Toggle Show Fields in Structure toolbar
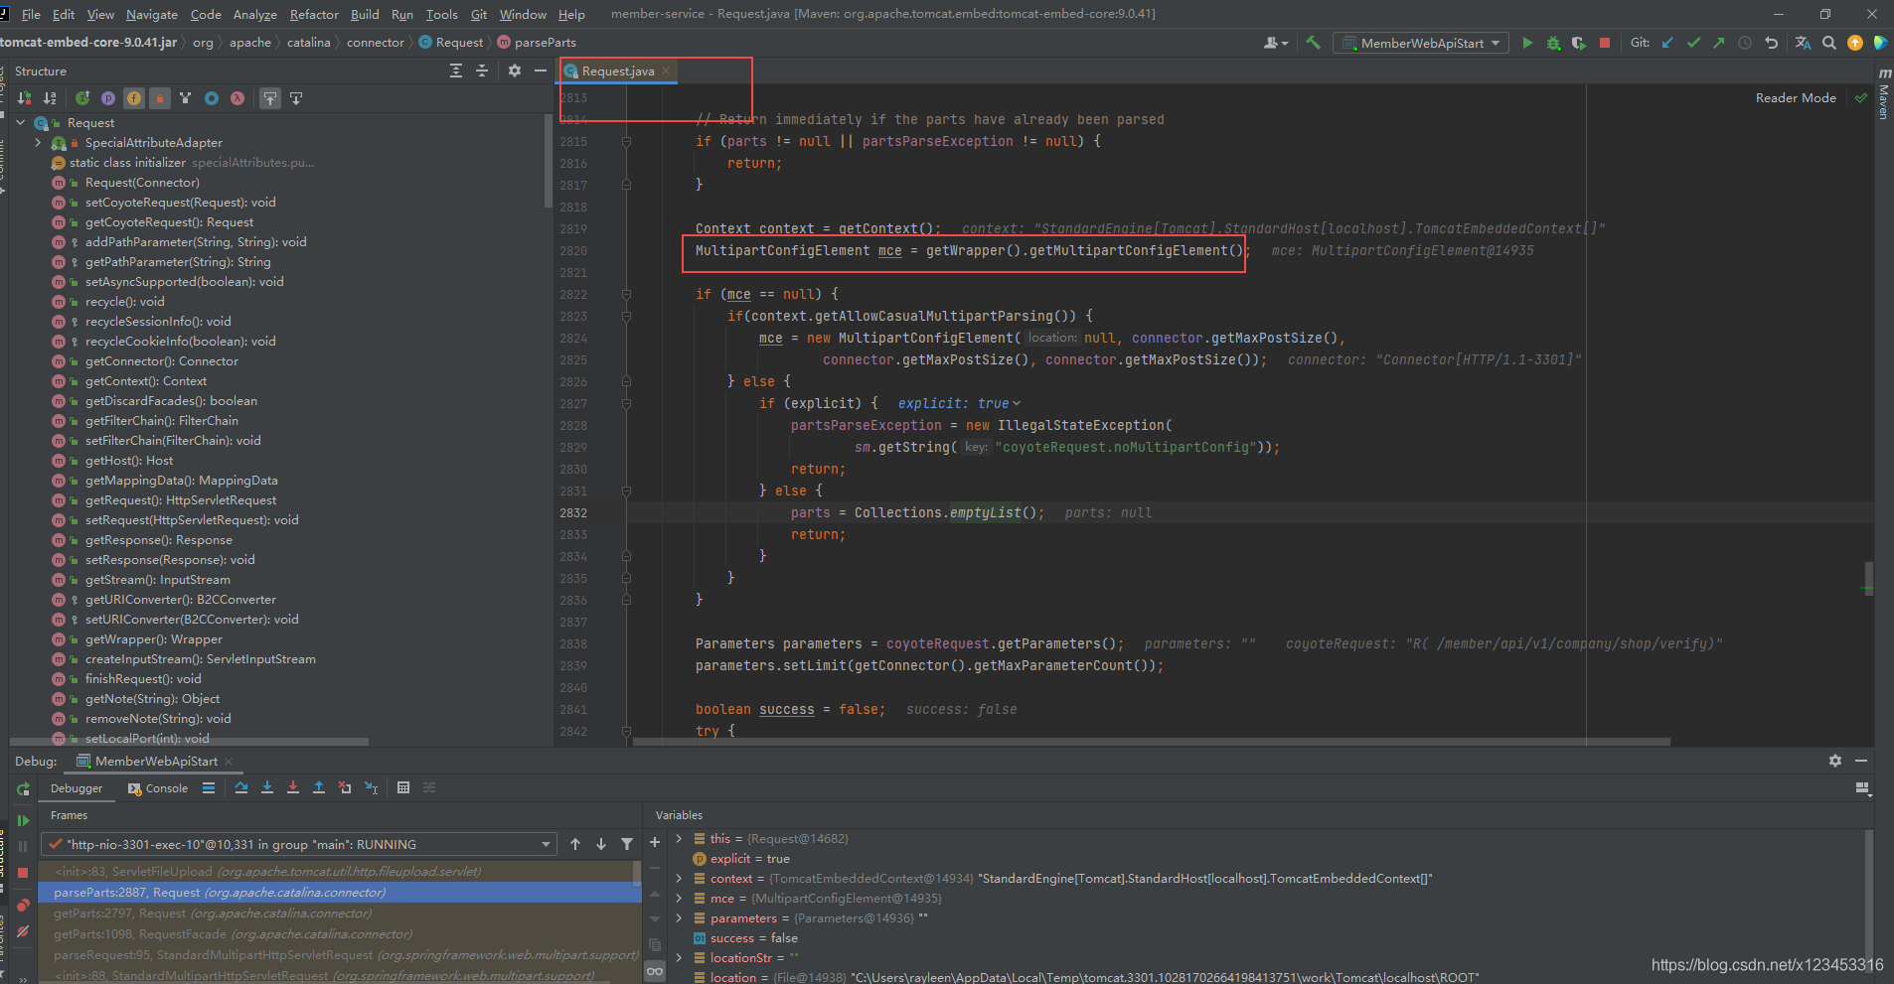1894x984 pixels. pos(134,98)
